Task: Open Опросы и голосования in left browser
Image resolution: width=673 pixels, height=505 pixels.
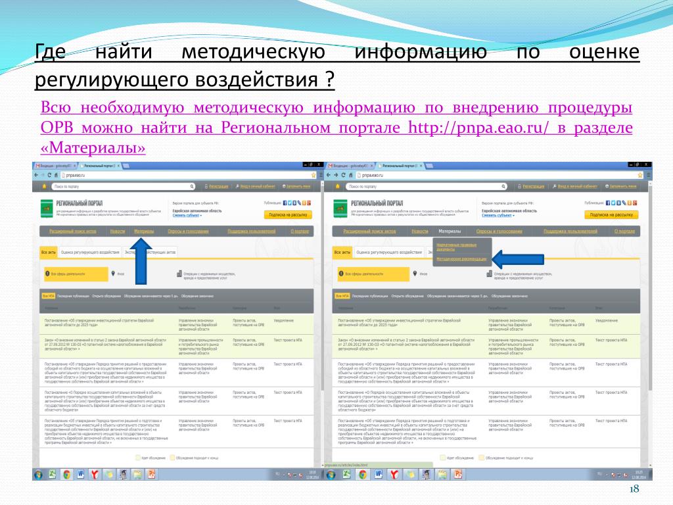Action: click(188, 231)
